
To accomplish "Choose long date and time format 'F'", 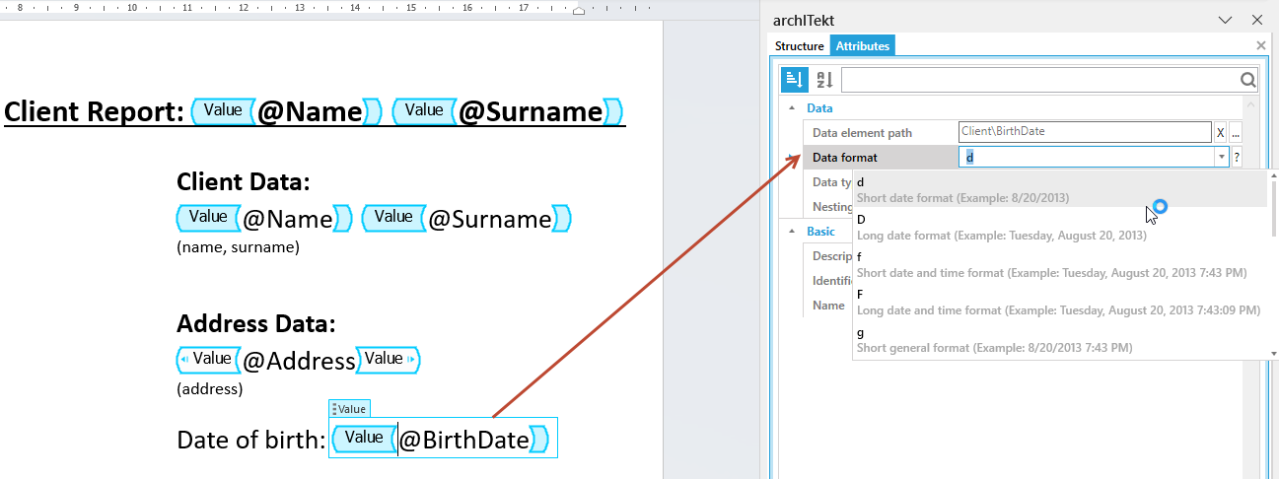I will [1060, 302].
